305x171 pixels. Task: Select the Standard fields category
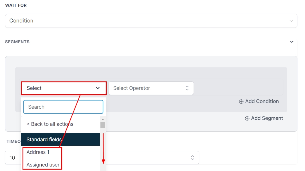(x=60, y=140)
